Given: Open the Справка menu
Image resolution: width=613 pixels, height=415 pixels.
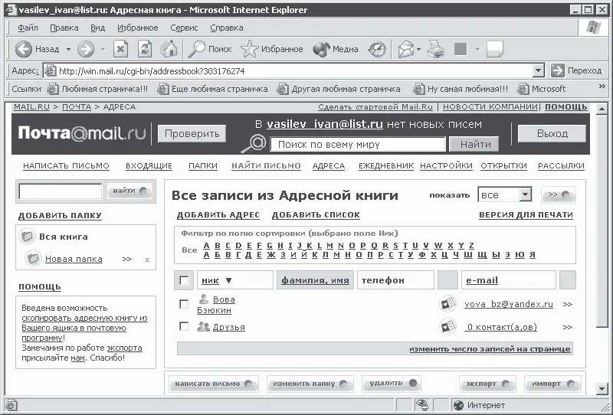Looking at the screenshot, I should coord(226,28).
